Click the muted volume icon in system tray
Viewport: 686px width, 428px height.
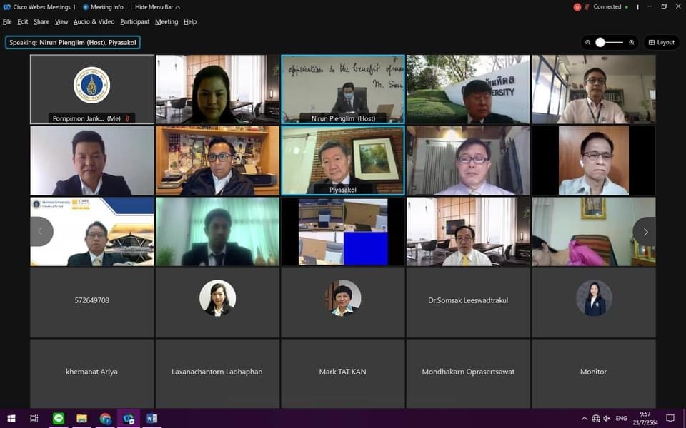(607, 418)
